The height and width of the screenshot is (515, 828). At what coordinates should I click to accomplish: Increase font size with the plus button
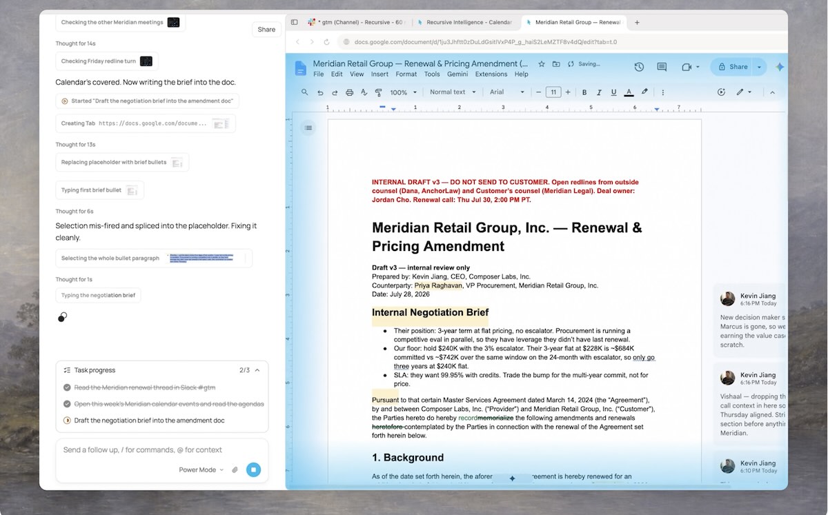(x=568, y=92)
